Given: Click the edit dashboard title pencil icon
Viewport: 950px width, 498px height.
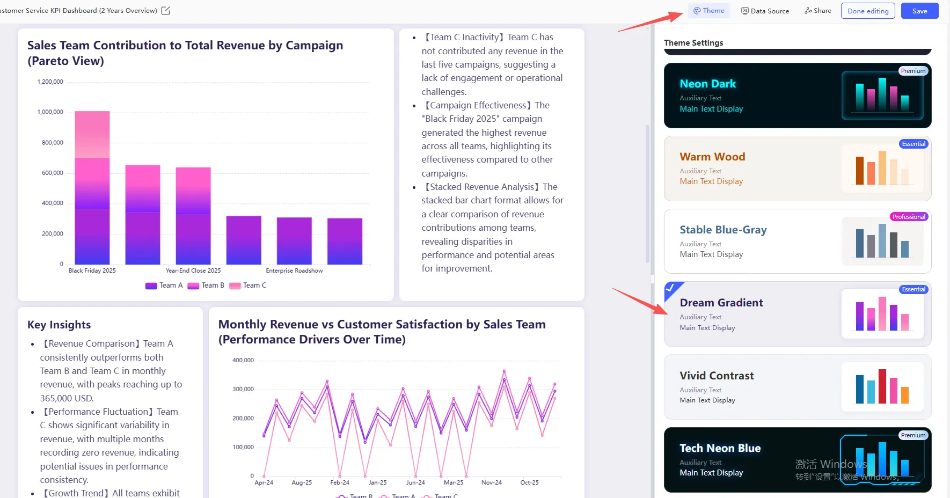Looking at the screenshot, I should (x=166, y=11).
